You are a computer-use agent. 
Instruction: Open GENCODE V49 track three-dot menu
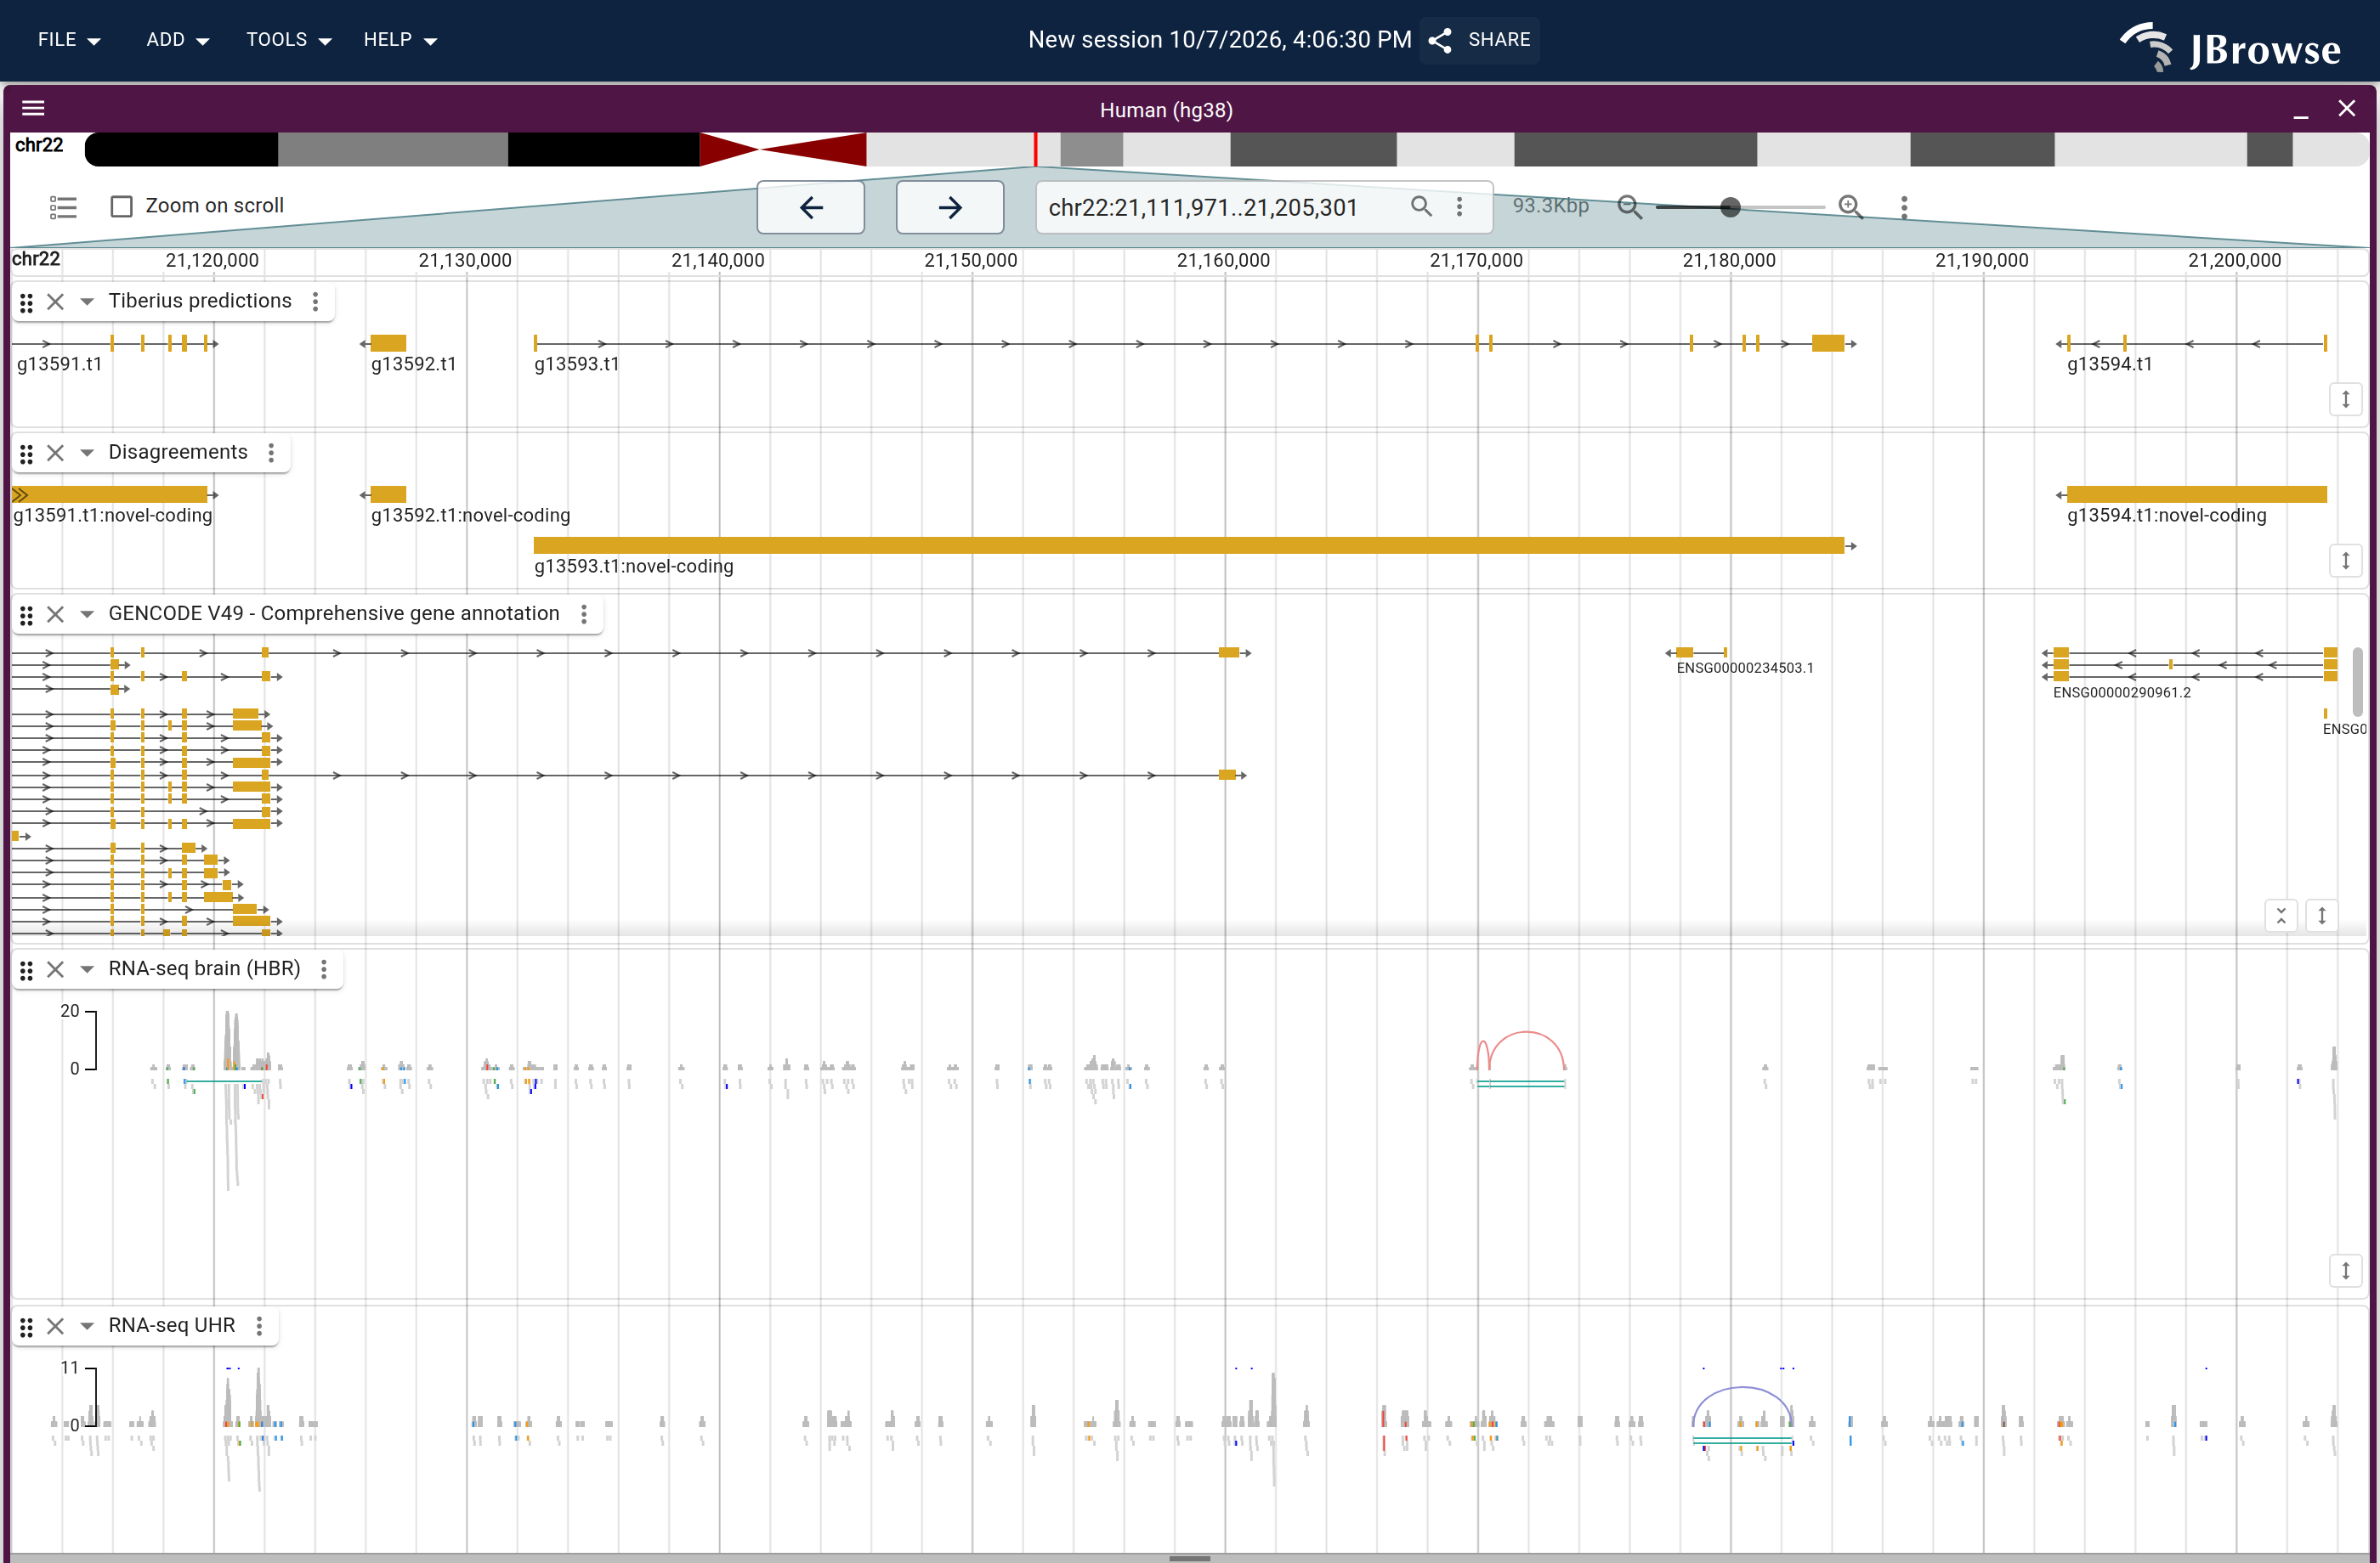pos(584,613)
